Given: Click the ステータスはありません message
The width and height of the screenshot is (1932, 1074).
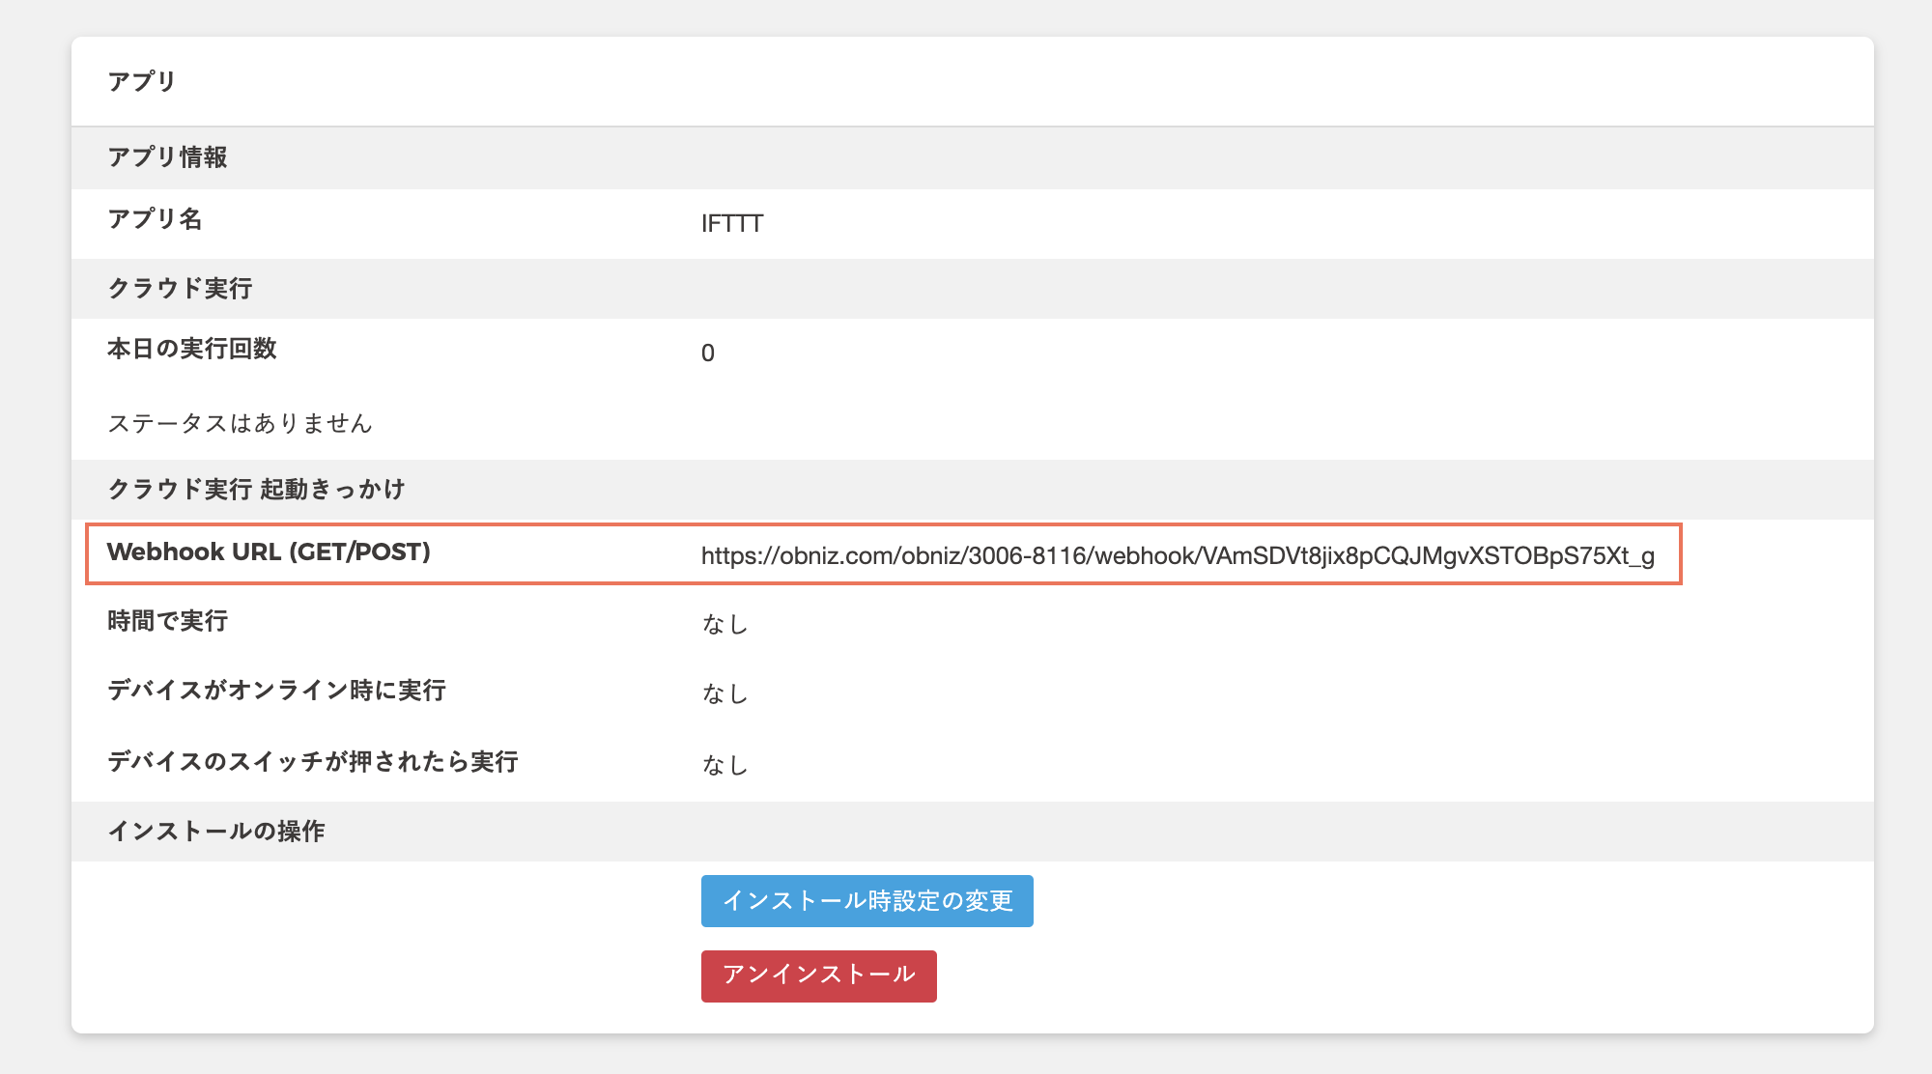Looking at the screenshot, I should (x=240, y=423).
